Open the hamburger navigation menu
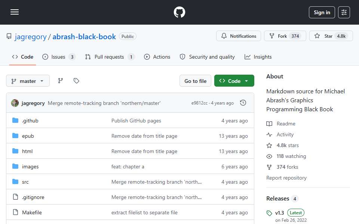The width and height of the screenshot is (359, 224). [15, 12]
